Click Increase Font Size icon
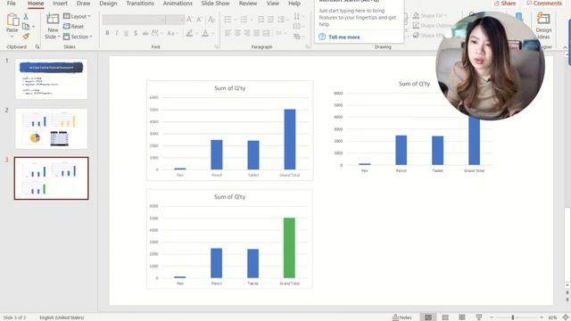The image size is (571, 321). pos(189,20)
